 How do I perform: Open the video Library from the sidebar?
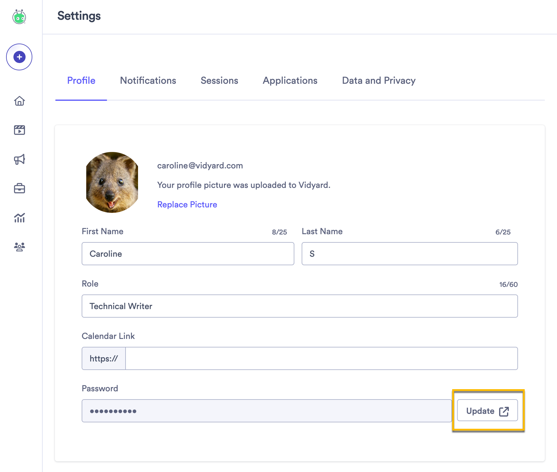point(19,130)
